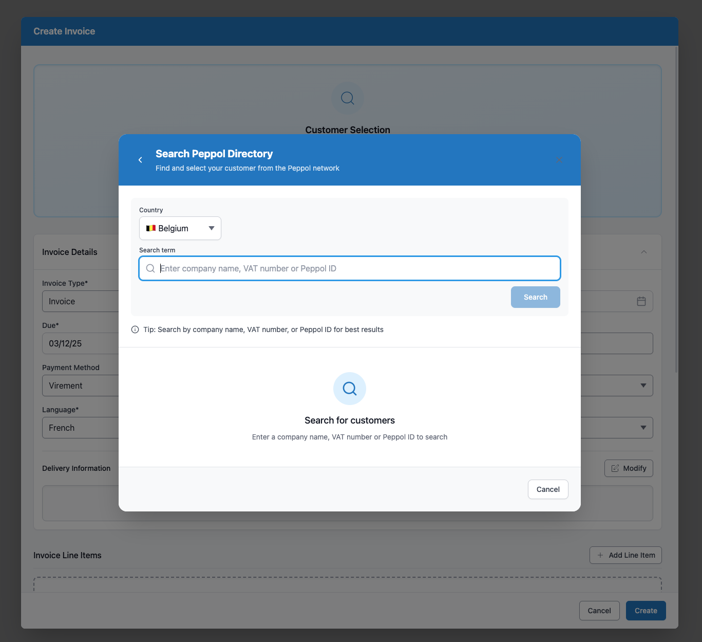The image size is (702, 642).
Task: Click the plus icon next to Add Line Item
Action: [x=600, y=555]
